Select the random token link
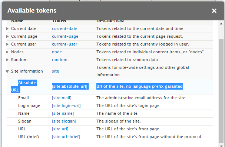This screenshot has width=225, height=147. [x=60, y=60]
